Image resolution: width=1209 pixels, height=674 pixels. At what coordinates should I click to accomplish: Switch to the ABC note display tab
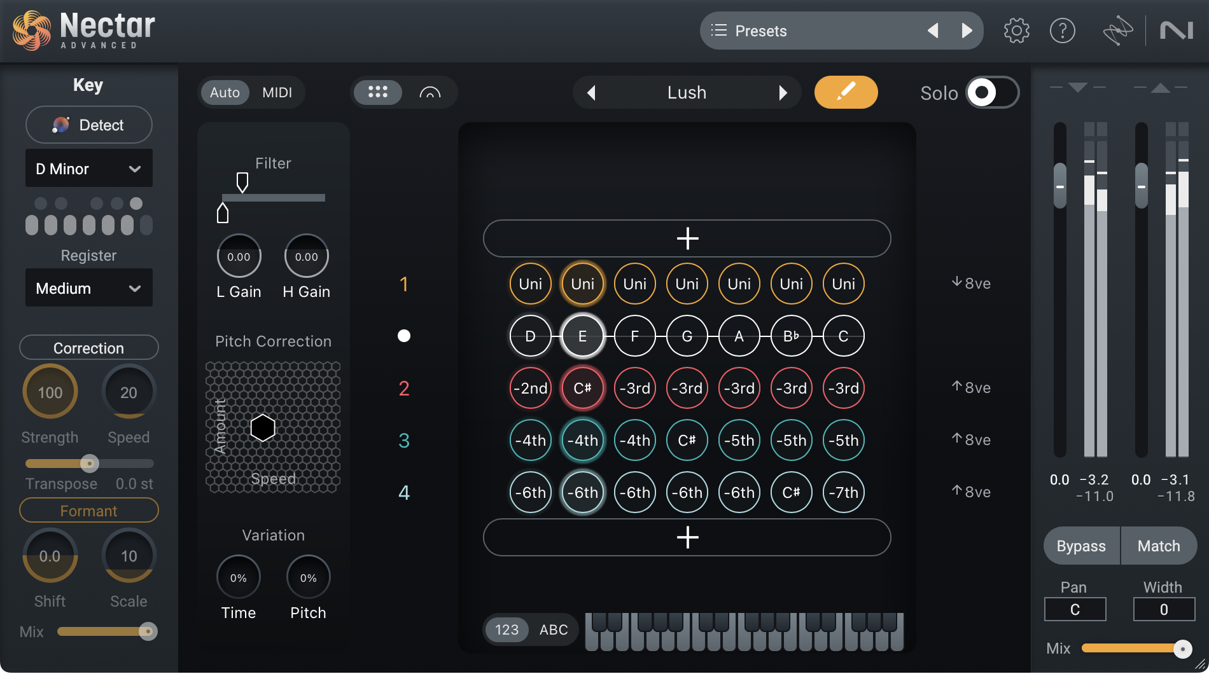tap(553, 629)
